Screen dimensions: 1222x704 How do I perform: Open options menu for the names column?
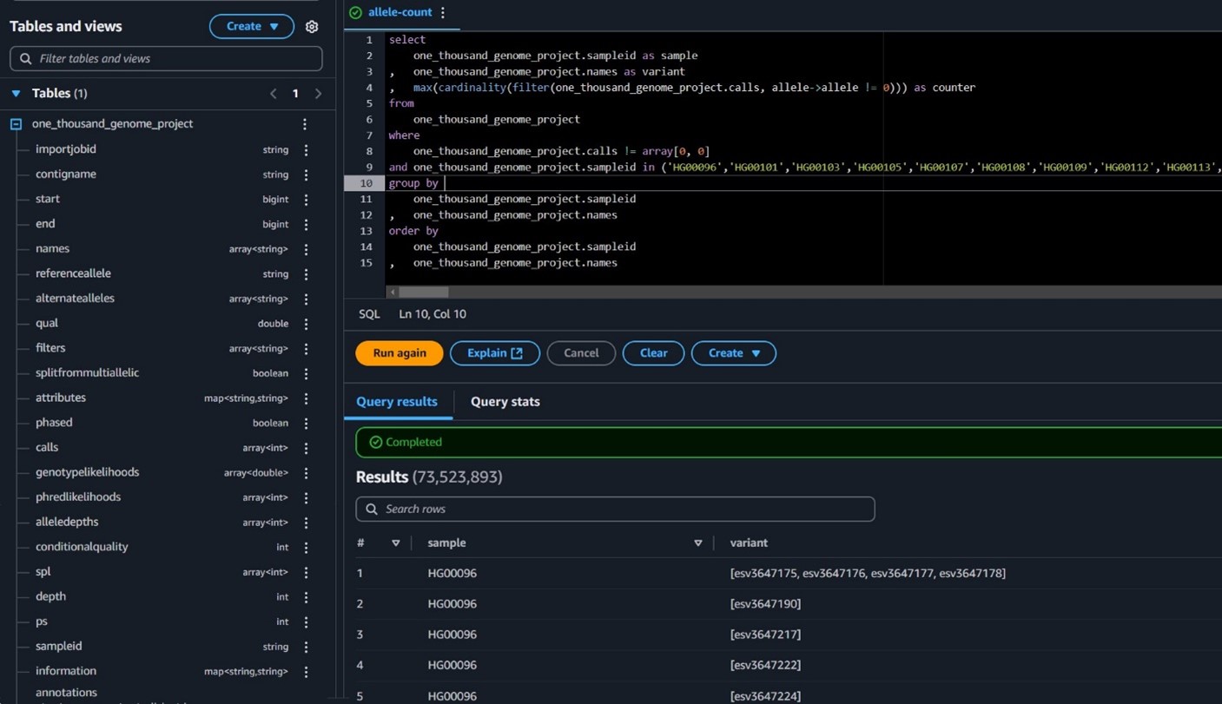[x=306, y=248]
